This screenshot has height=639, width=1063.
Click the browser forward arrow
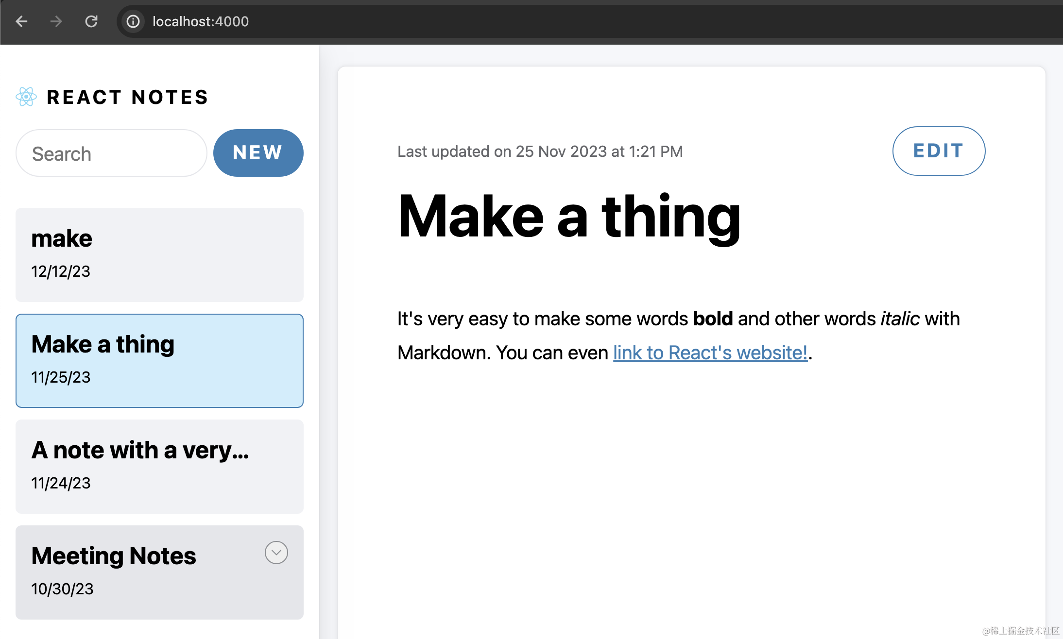point(56,21)
